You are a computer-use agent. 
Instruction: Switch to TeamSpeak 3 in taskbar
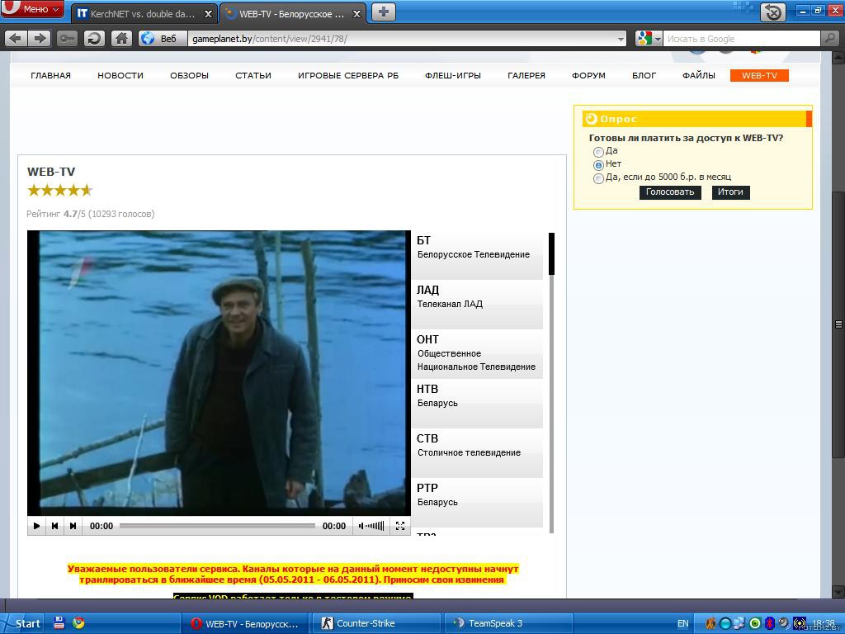pyautogui.click(x=507, y=623)
